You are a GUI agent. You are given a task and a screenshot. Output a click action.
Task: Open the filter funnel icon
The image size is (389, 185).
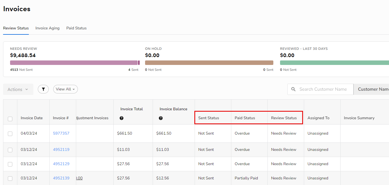coord(43,89)
